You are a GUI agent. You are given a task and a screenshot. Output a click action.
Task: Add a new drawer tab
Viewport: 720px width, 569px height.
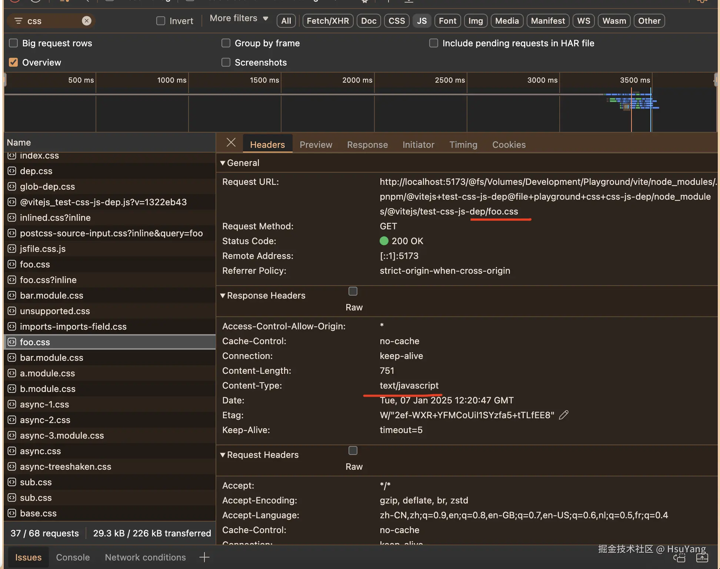pos(204,557)
